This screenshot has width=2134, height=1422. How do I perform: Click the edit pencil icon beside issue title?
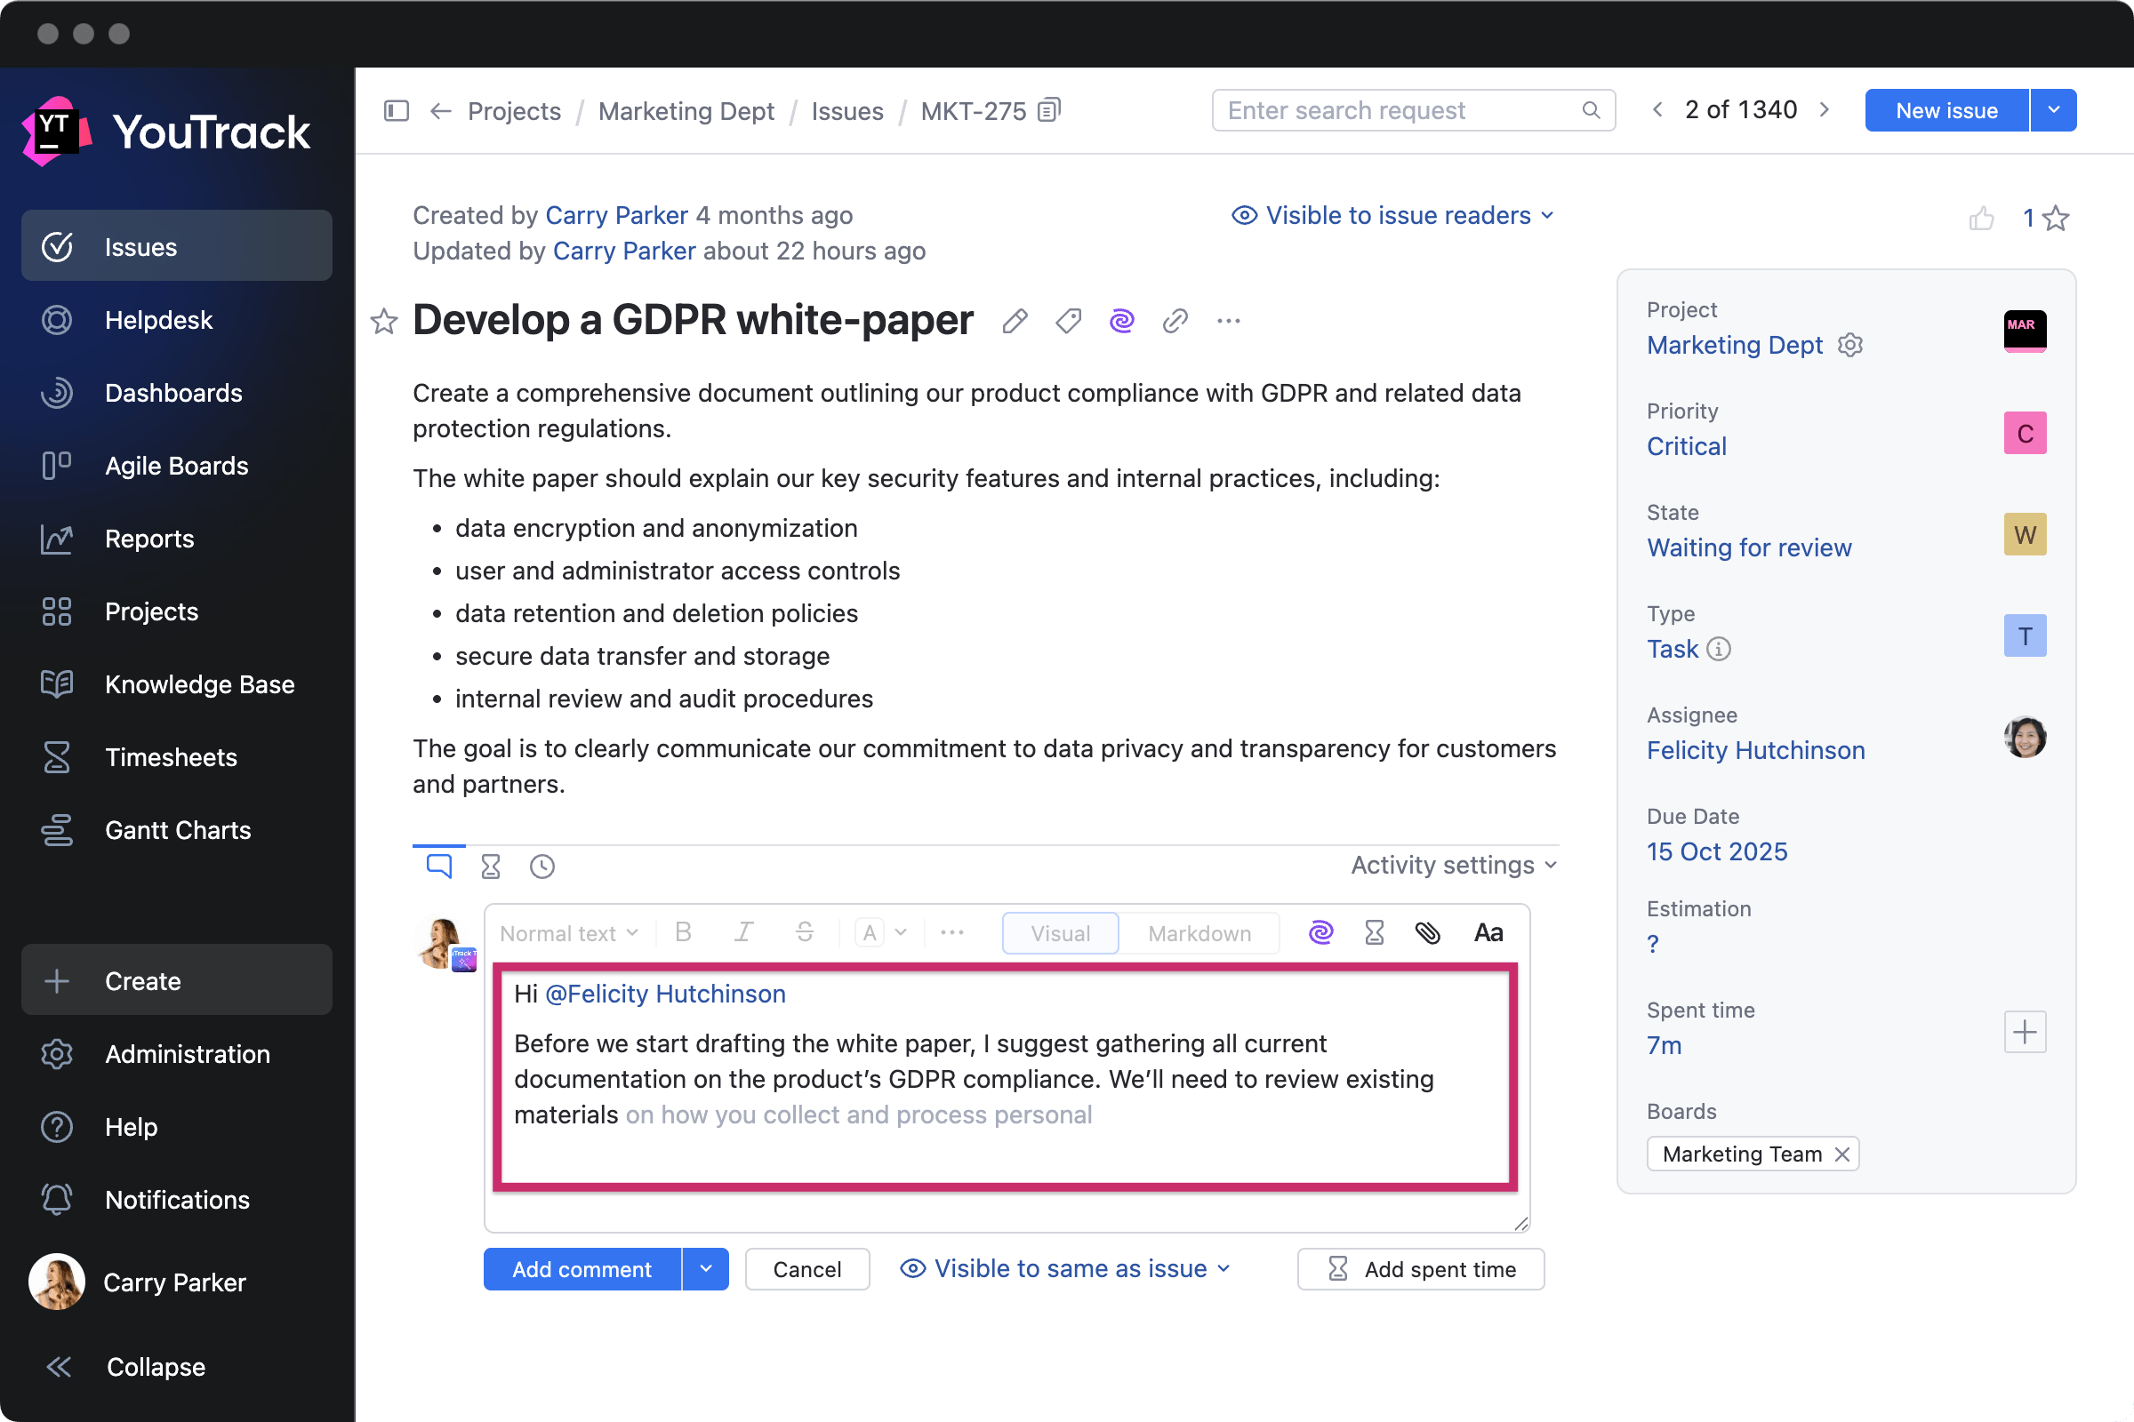(x=1015, y=321)
